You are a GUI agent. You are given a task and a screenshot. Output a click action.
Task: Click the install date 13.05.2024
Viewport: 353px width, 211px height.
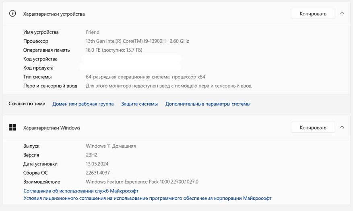click(x=97, y=164)
